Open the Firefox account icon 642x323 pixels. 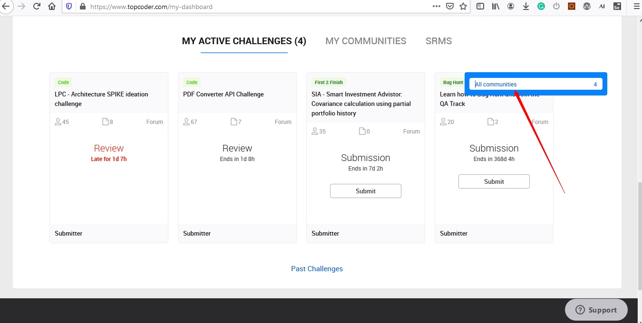[x=511, y=7]
